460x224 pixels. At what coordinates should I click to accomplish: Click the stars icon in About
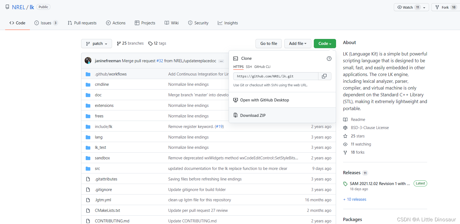pyautogui.click(x=345, y=136)
